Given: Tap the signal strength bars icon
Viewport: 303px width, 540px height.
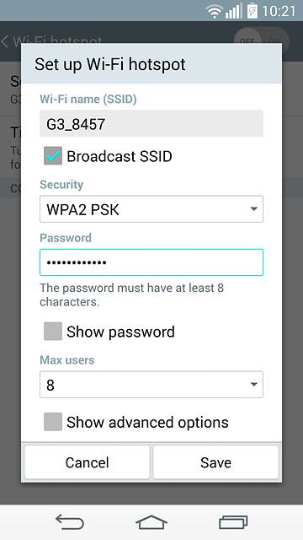Looking at the screenshot, I should pos(233,11).
